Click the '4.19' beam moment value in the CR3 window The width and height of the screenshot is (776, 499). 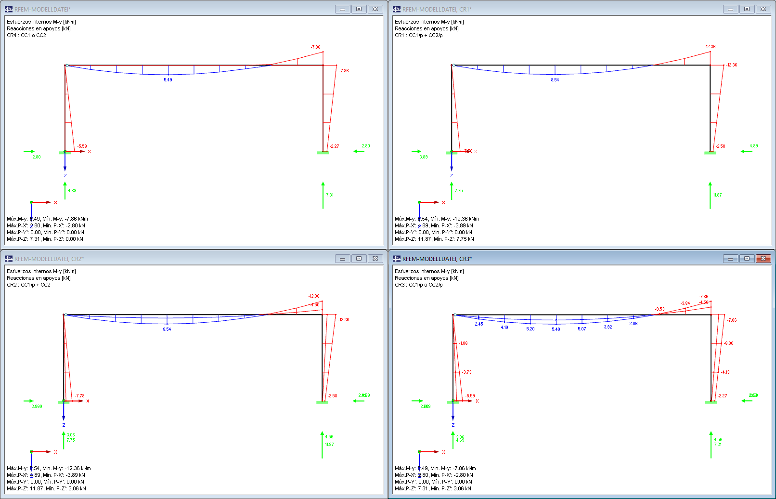tap(504, 328)
